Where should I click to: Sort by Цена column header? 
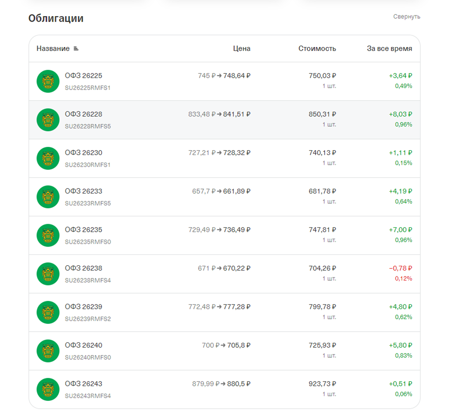click(x=241, y=49)
